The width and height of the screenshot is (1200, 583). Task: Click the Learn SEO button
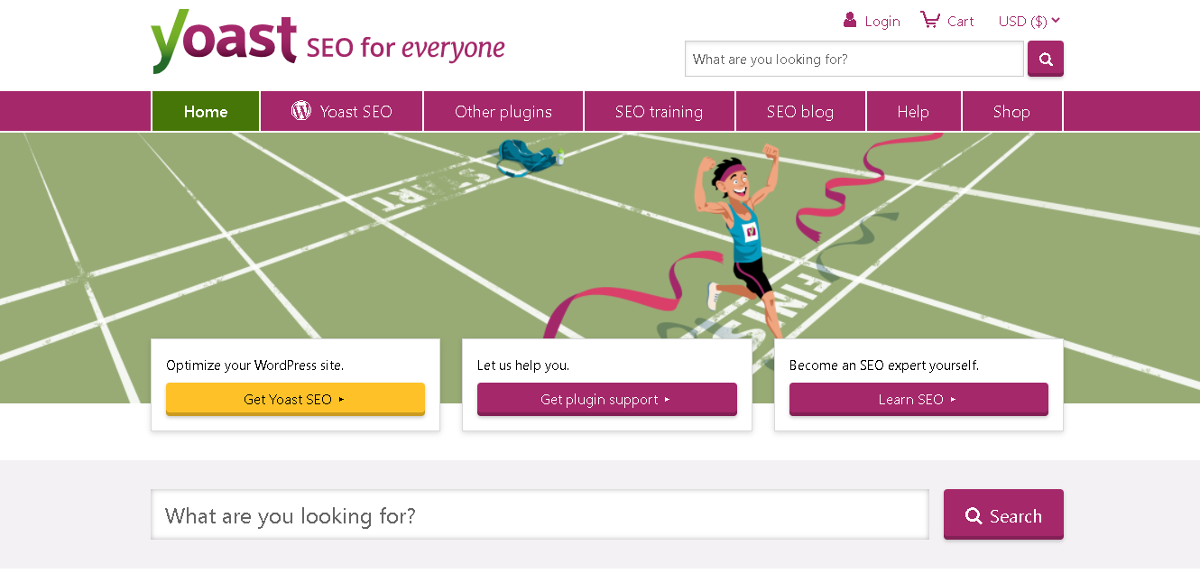click(918, 399)
